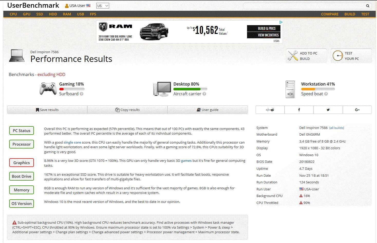Click the TEST YOUR PC button
Image resolution: width=377 pixels, height=243 pixels.
pyautogui.click(x=351, y=56)
